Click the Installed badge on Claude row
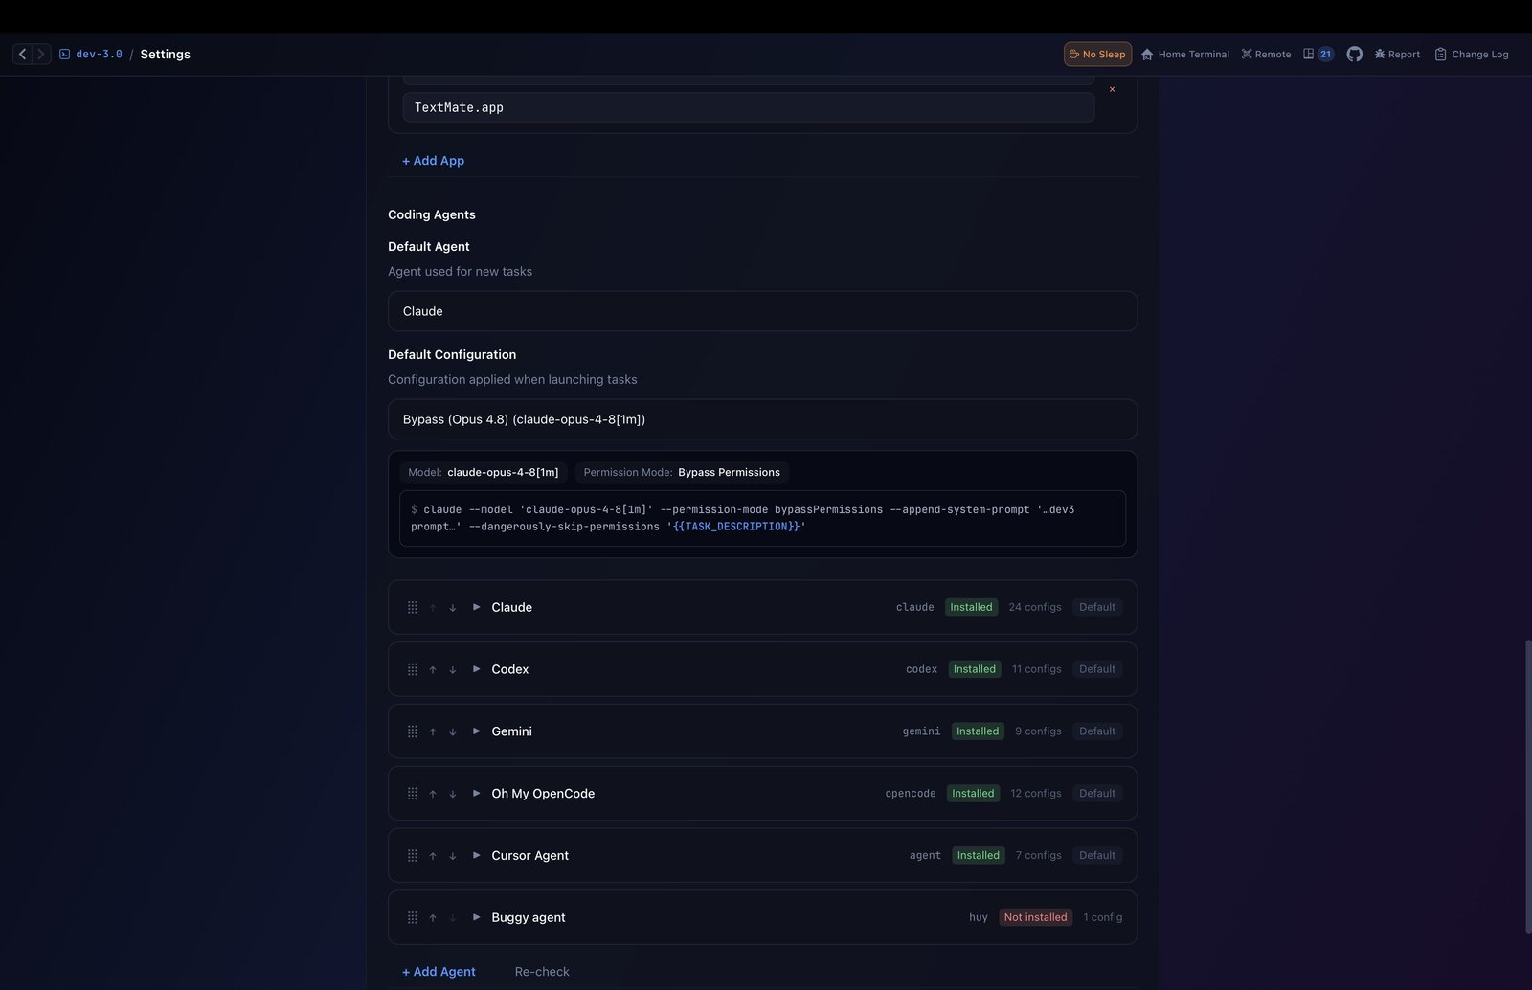This screenshot has width=1532, height=990. pos(971,607)
